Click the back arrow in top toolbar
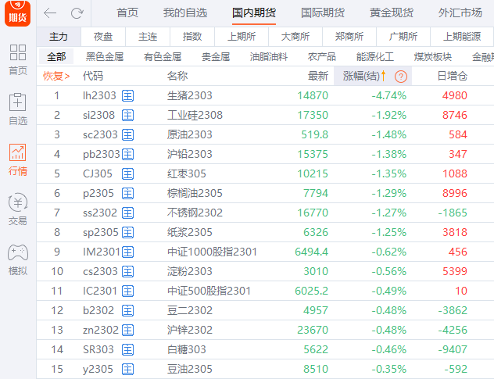 tap(50, 13)
